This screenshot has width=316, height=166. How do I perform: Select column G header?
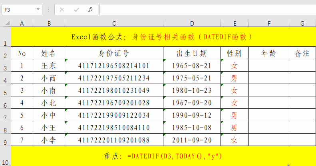click(x=302, y=23)
